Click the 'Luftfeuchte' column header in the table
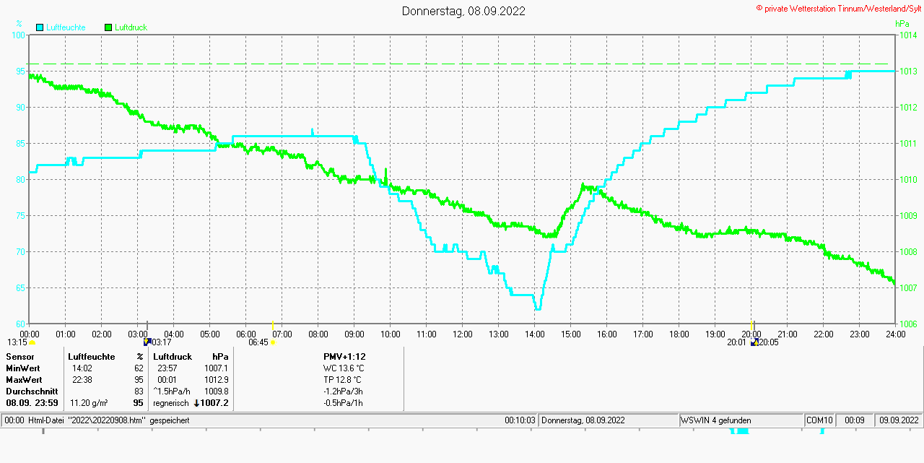Viewport: 924px width, 463px height. tap(92, 357)
